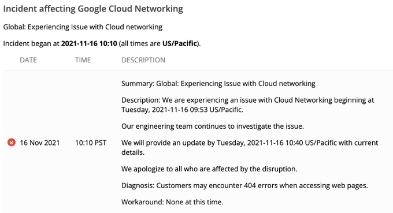Click the engineering team continues to investigate line
393x213 pixels.
tap(213, 126)
